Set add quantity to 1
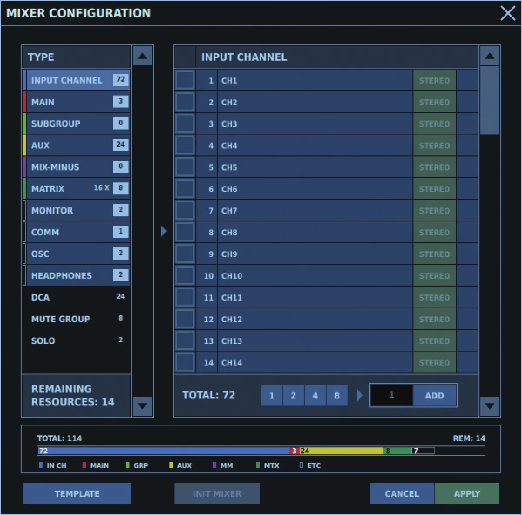 pos(272,395)
